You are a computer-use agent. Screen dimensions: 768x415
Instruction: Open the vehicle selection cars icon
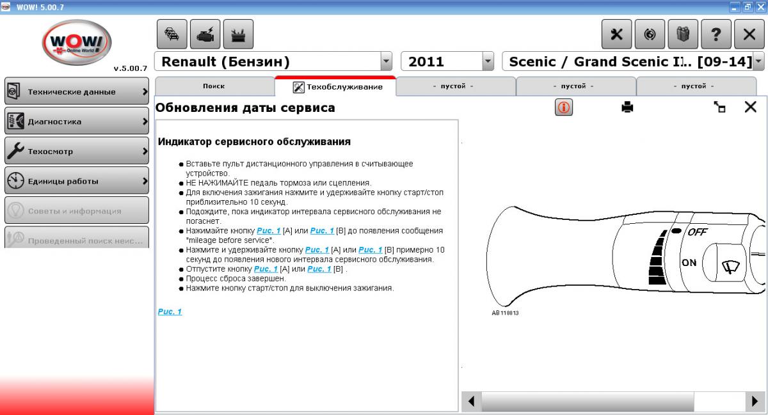point(172,34)
